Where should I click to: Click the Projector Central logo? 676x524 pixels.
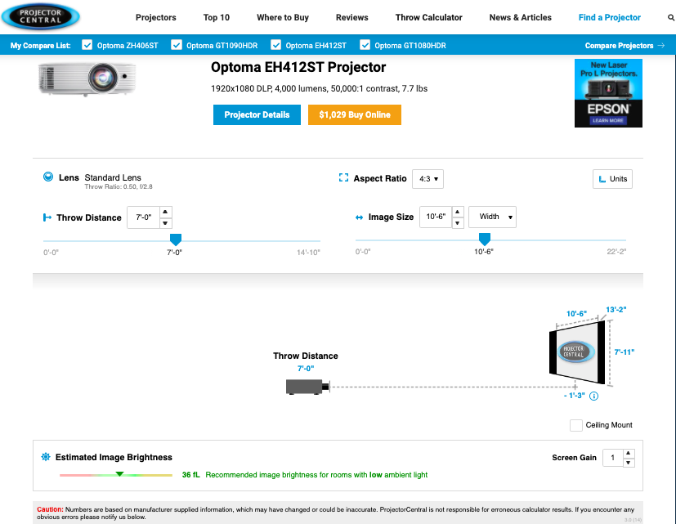[x=41, y=17]
